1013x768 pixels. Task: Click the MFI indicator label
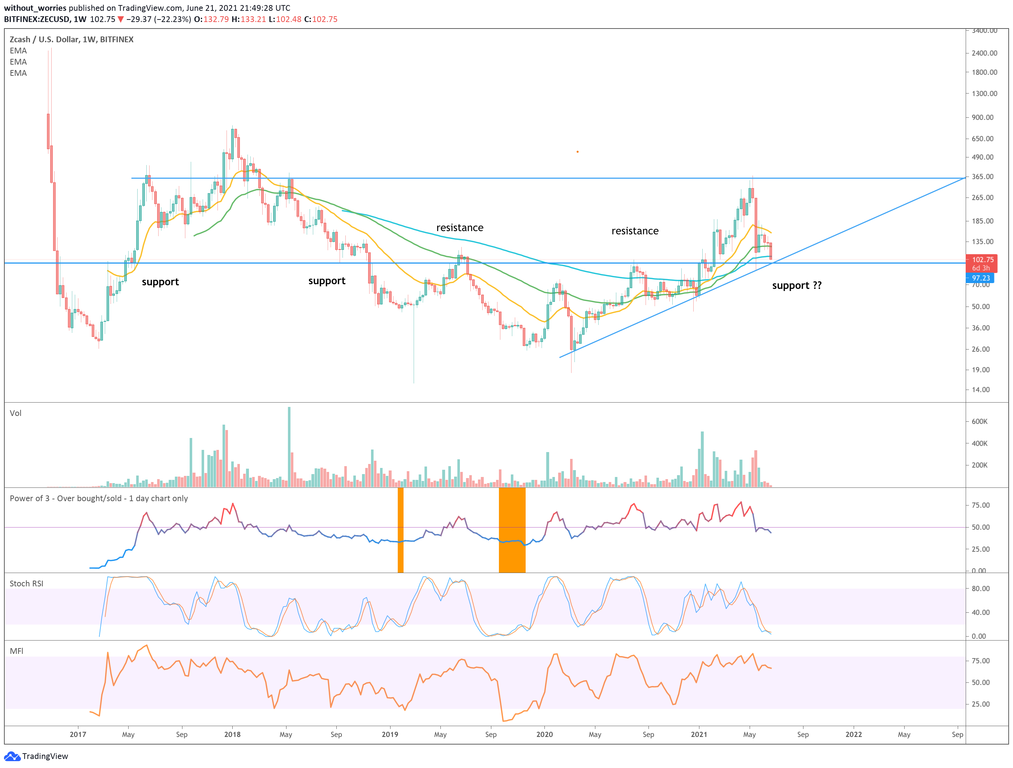(x=17, y=651)
